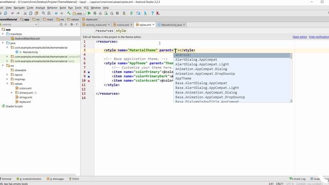Open the TODO tool window

(x=74, y=179)
